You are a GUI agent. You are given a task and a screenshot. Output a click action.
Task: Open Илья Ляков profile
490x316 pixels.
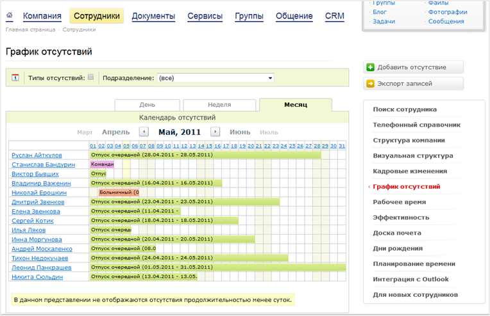[29, 230]
